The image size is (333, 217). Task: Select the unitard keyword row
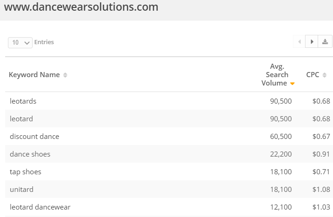point(169,189)
